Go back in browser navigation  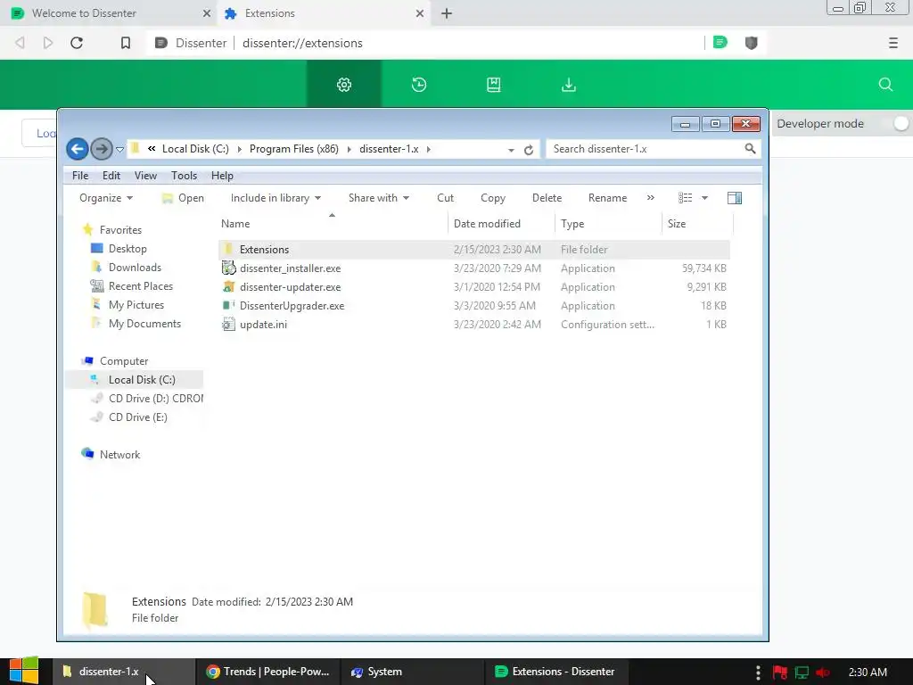coord(20,43)
